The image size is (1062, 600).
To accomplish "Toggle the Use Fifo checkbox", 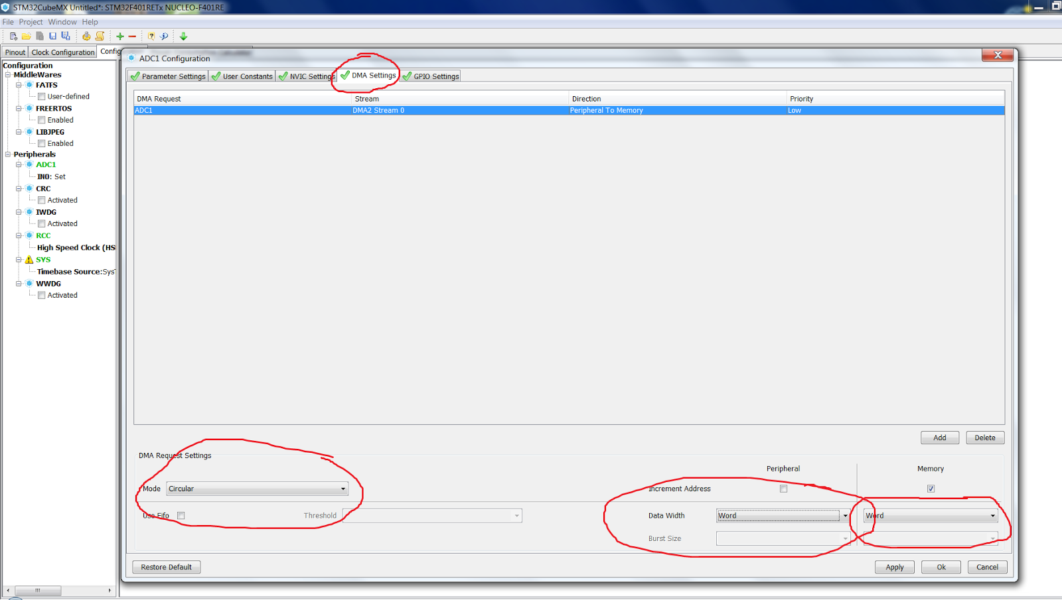I will [181, 516].
